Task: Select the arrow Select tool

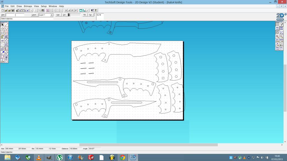Action: point(2,25)
